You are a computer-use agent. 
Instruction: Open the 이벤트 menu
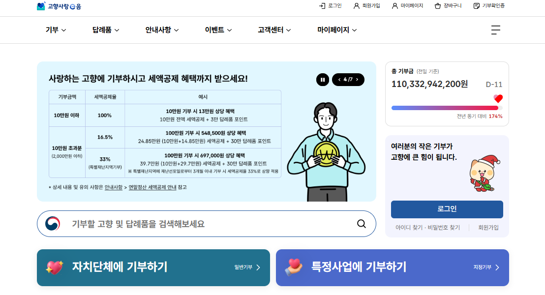point(218,30)
